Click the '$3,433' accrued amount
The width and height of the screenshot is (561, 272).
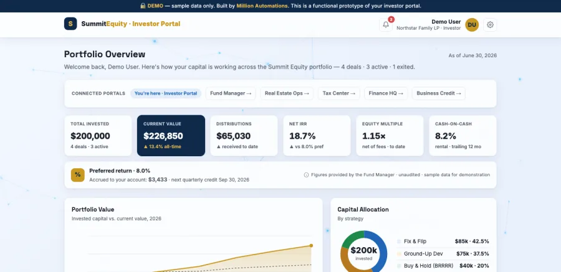pyautogui.click(x=158, y=179)
